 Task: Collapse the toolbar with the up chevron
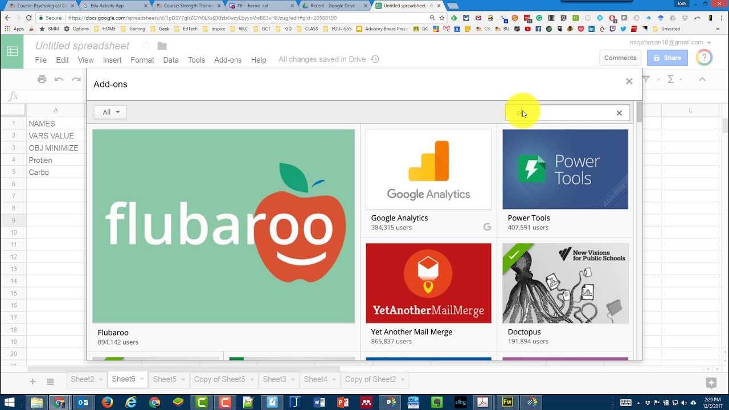(x=702, y=79)
